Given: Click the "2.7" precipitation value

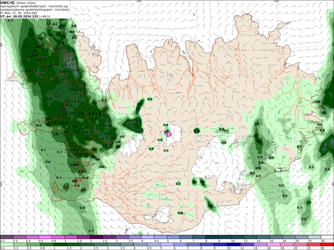Looking at the screenshot, I should [66, 53].
